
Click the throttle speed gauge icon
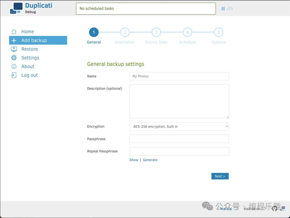pos(230,9)
